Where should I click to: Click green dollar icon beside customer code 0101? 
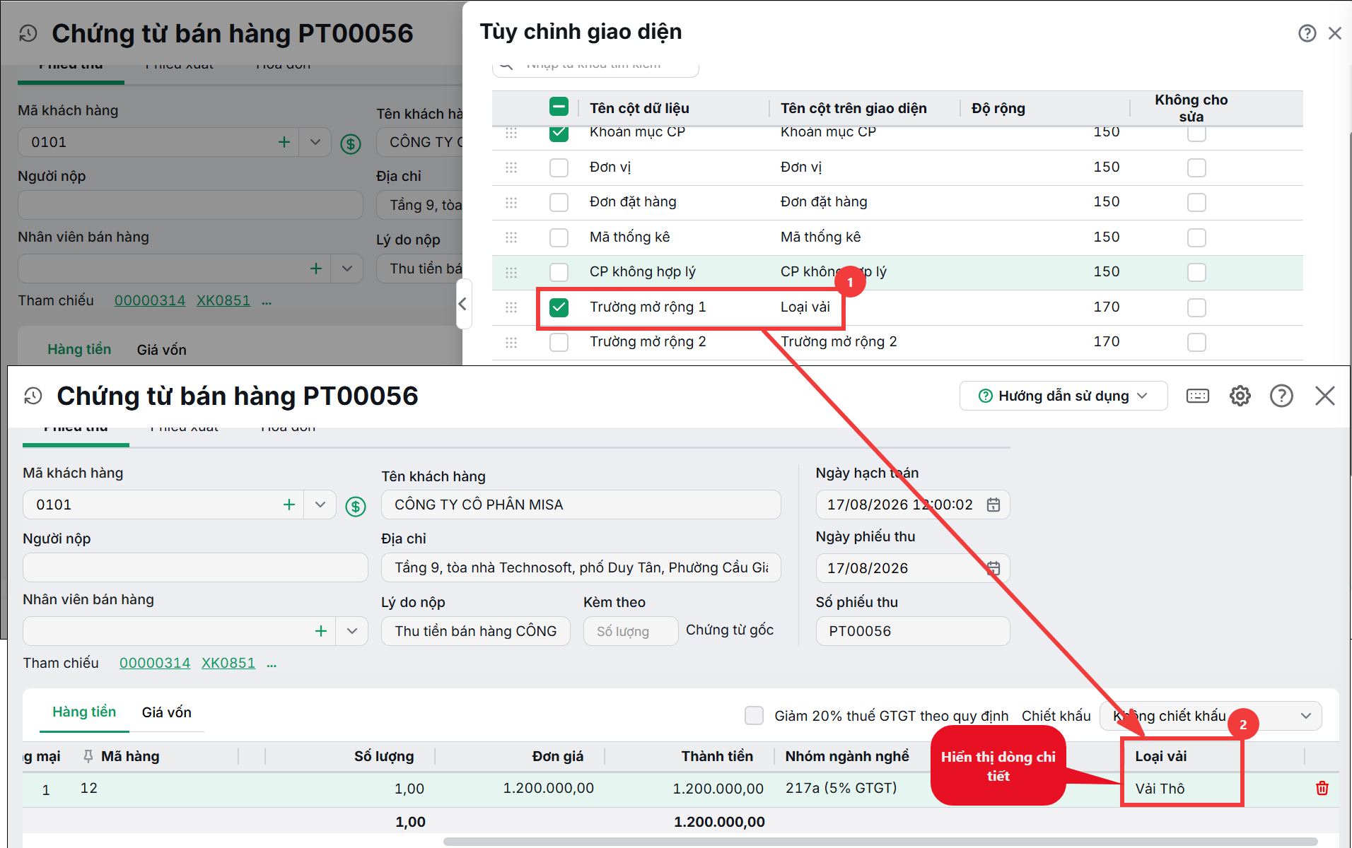coord(356,506)
